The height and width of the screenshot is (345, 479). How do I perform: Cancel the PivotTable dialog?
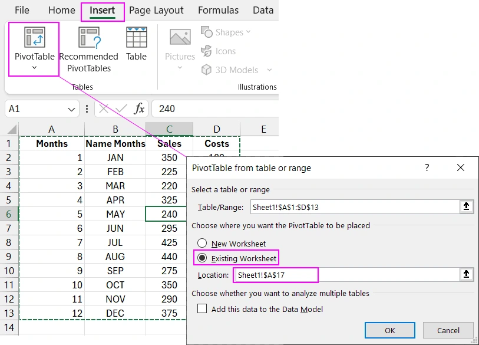coord(448,330)
